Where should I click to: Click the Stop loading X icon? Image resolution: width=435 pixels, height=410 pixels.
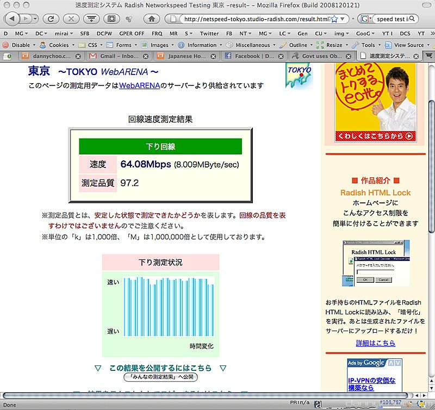(71, 18)
